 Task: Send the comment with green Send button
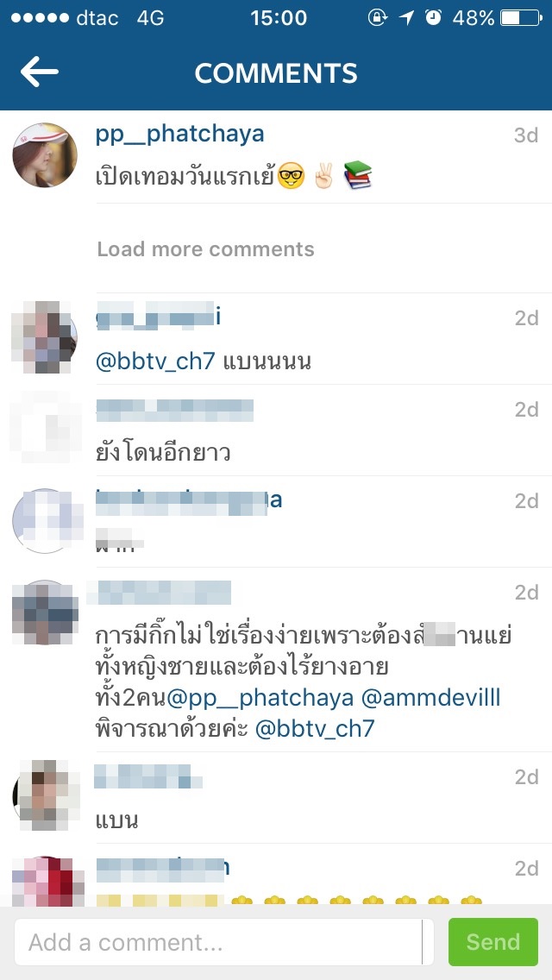(x=493, y=942)
